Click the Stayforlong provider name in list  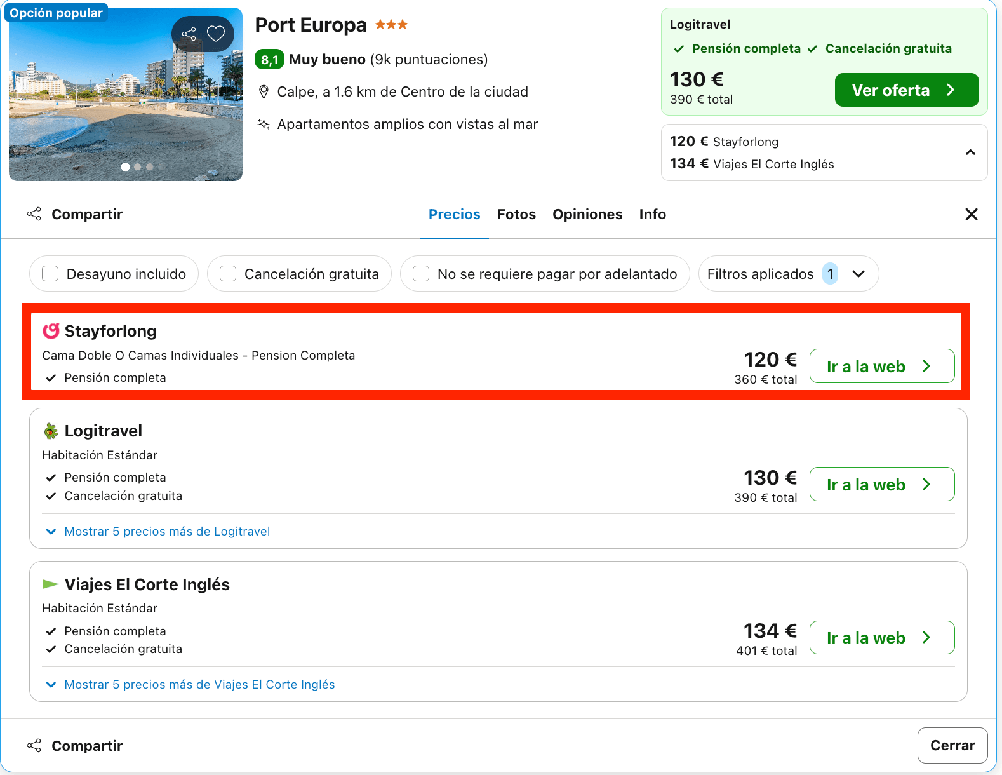[110, 331]
